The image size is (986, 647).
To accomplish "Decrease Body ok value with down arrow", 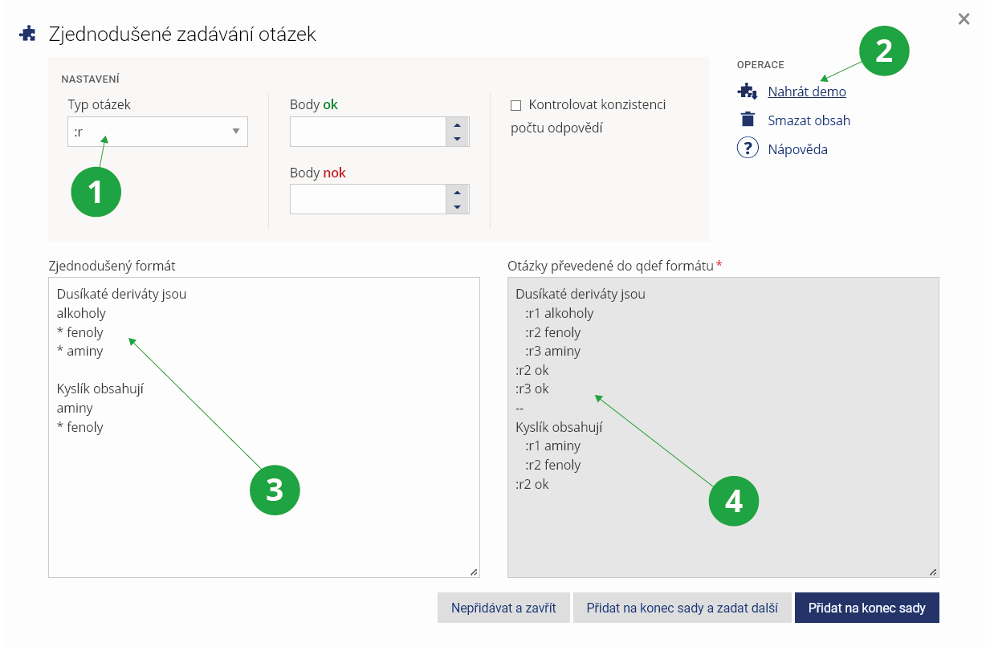I will tap(457, 139).
